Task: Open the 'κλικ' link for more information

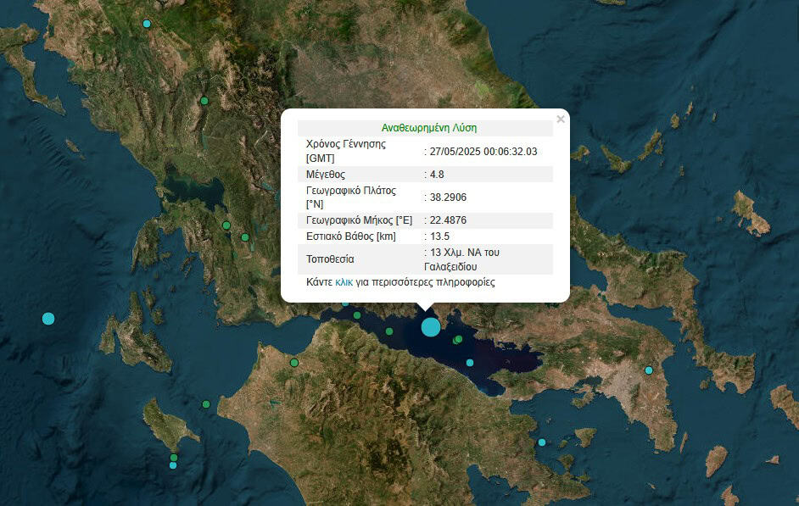Action: (x=344, y=282)
